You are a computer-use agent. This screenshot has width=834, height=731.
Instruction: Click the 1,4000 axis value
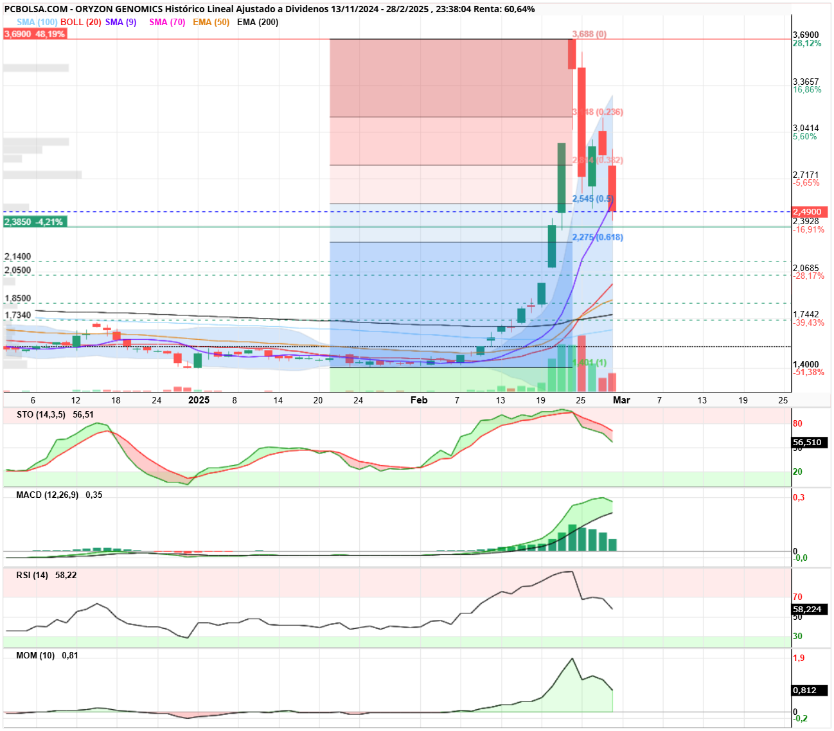tap(806, 364)
